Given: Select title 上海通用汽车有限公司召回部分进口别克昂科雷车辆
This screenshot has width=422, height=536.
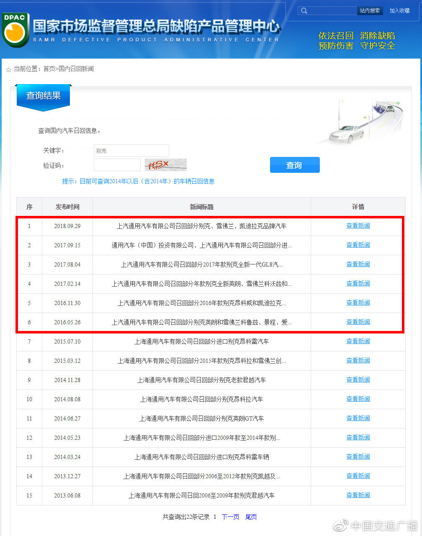Looking at the screenshot, I should click(x=202, y=457).
